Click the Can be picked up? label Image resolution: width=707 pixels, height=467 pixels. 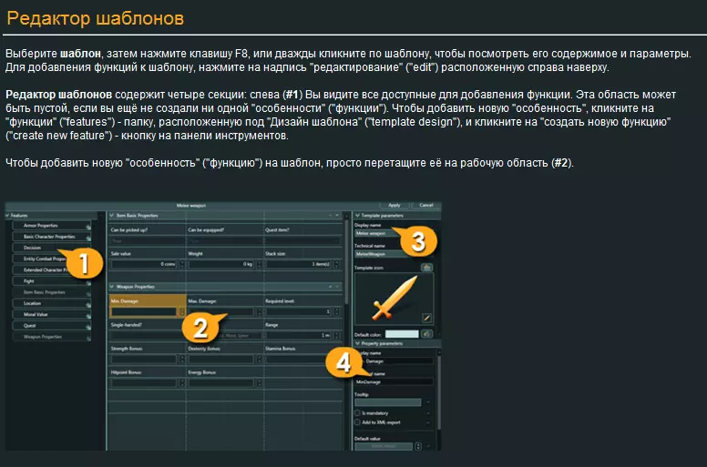pos(129,229)
